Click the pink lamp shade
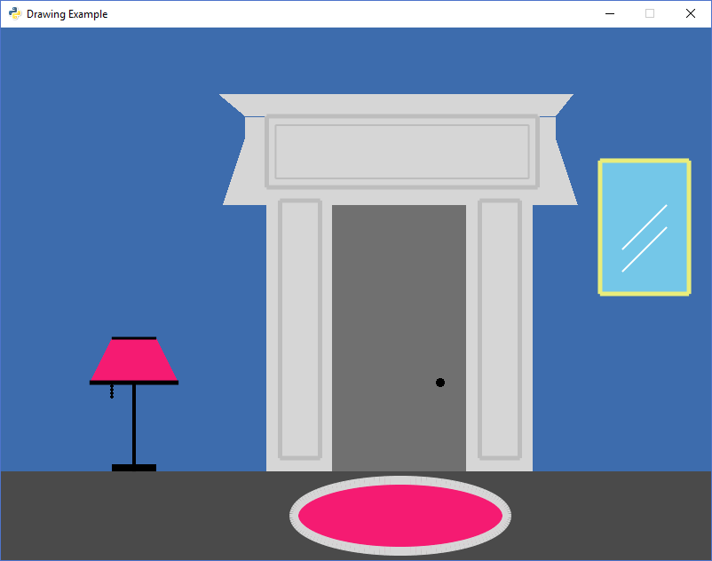 pos(134,360)
